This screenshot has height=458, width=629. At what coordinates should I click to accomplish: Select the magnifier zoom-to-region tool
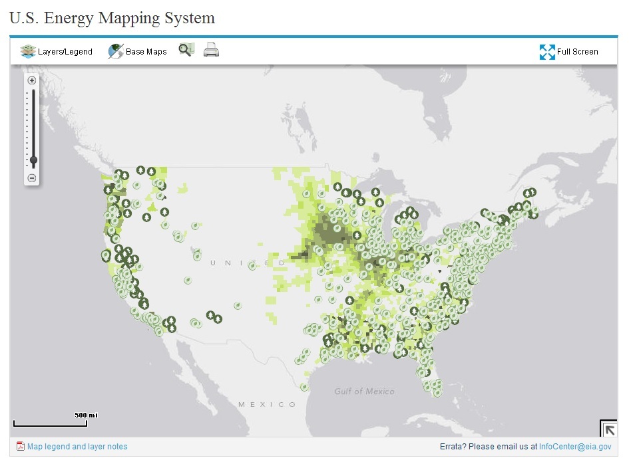186,49
